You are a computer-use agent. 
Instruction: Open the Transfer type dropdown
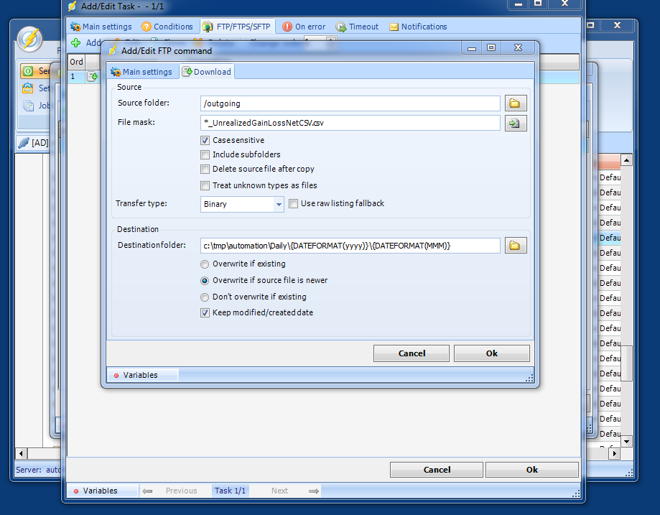pyautogui.click(x=279, y=204)
